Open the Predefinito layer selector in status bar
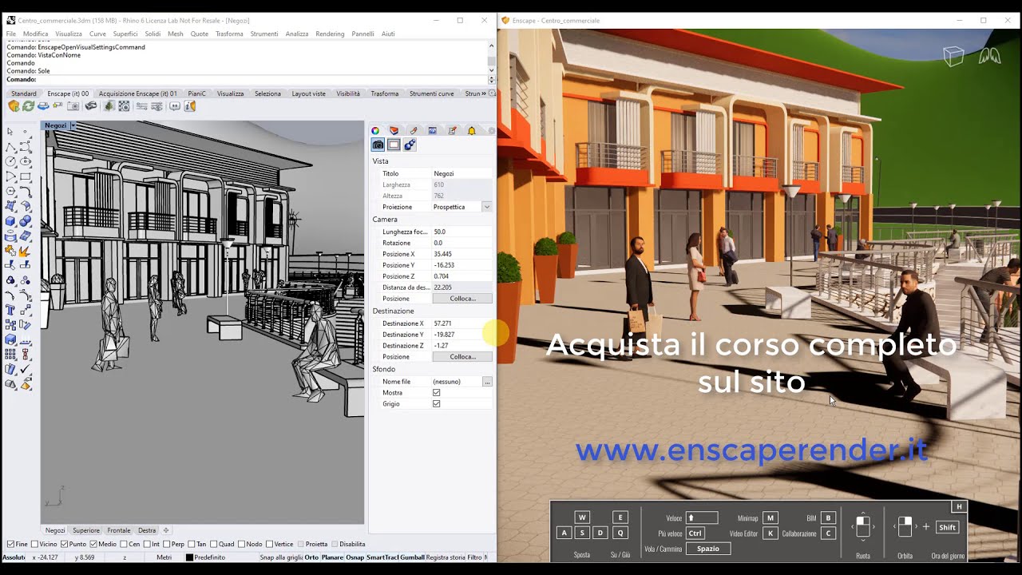The image size is (1022, 575). point(209,557)
